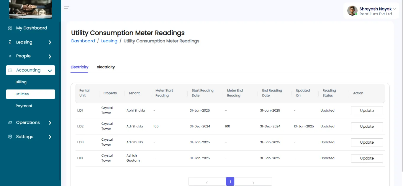
Task: Click the My Dashboard grid icon
Action: [x=10, y=28]
